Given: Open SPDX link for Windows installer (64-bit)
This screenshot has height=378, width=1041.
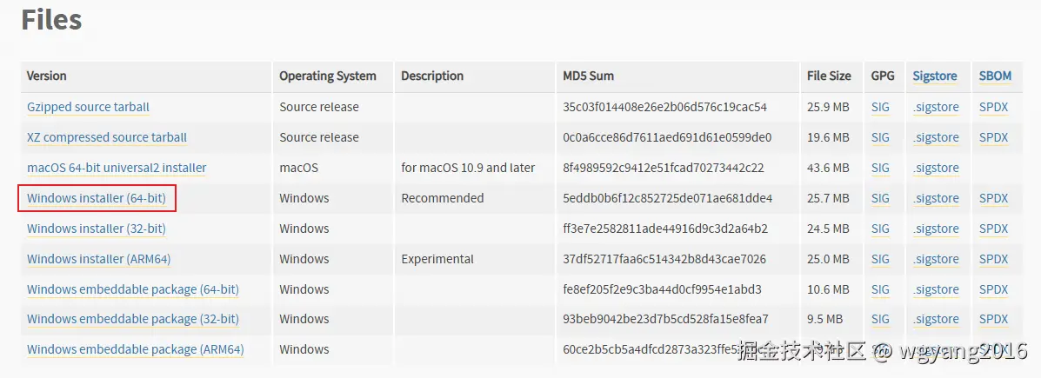Looking at the screenshot, I should 993,198.
